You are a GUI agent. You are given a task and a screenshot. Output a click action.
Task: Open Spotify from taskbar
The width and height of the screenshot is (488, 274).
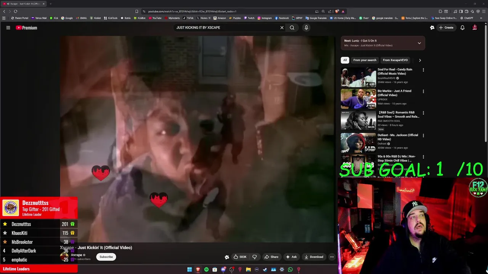pyautogui.click(x=206, y=269)
